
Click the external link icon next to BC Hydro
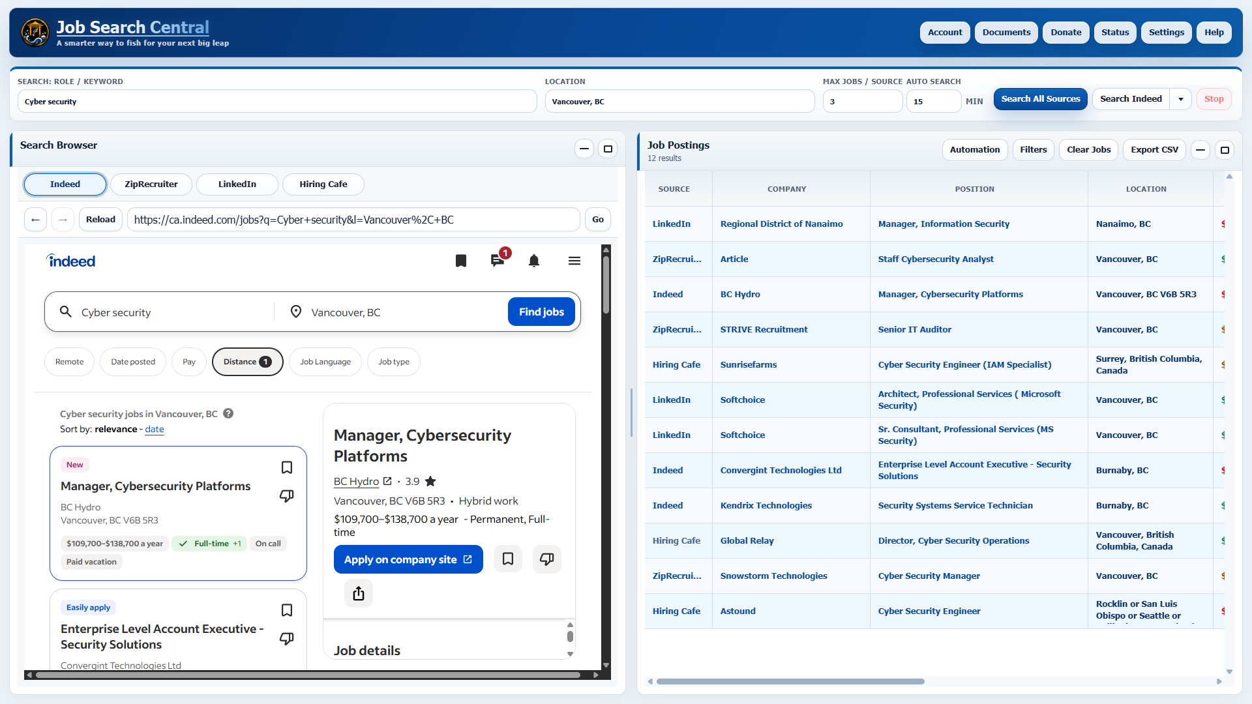pyautogui.click(x=387, y=481)
